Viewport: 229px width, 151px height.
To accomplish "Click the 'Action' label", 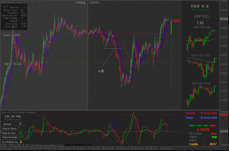I will click(193, 140).
